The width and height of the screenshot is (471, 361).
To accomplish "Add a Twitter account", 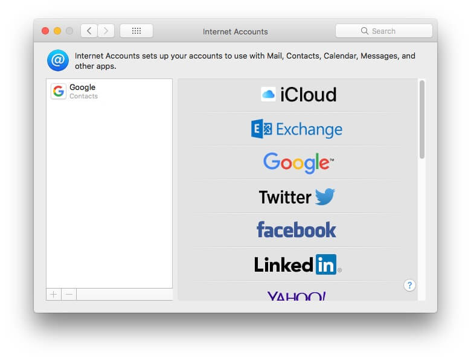I will coord(297,197).
